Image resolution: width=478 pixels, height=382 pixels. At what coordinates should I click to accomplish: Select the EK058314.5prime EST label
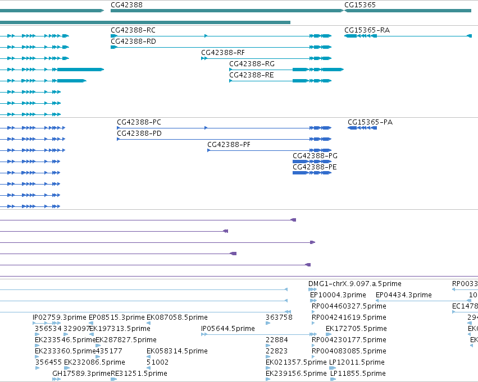177,351
